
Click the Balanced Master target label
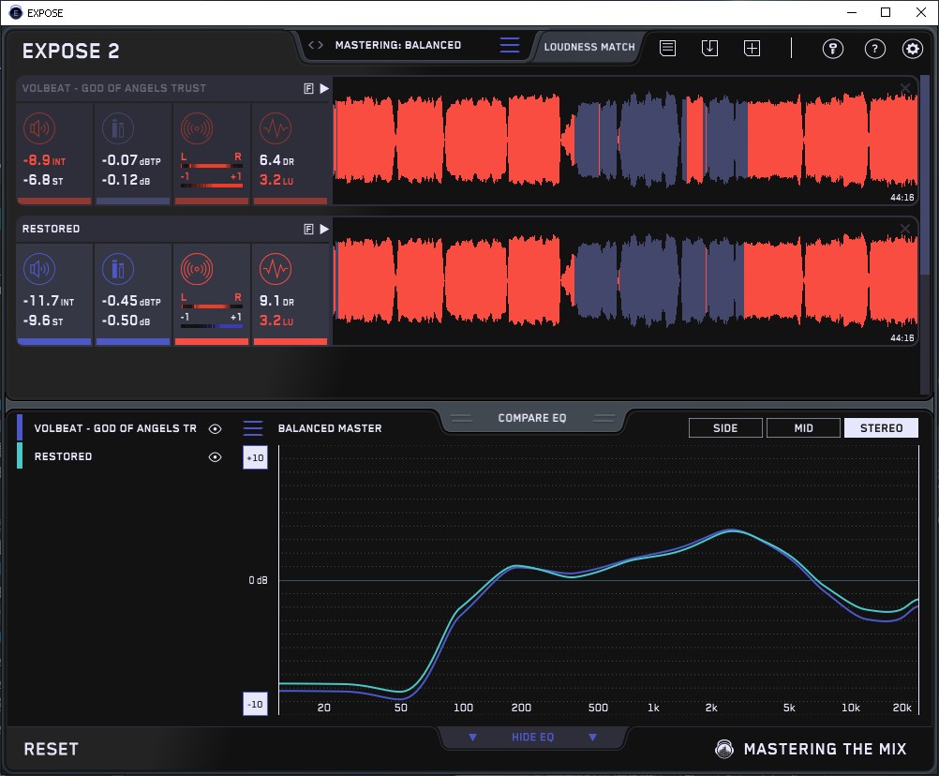330,428
